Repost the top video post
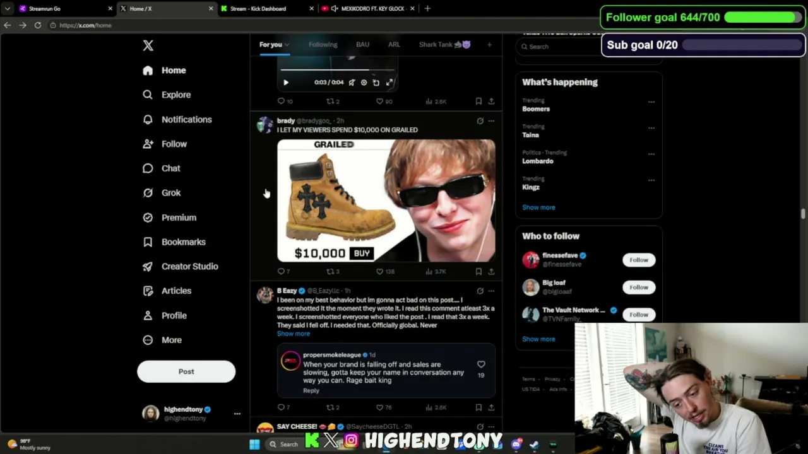Viewport: 808px width, 454px height. (333, 102)
